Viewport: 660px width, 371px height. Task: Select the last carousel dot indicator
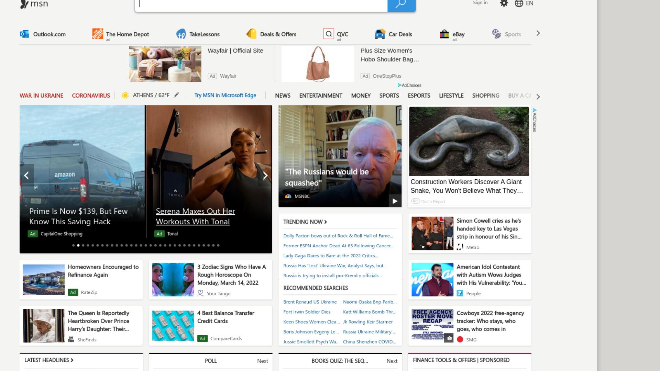coord(218,245)
